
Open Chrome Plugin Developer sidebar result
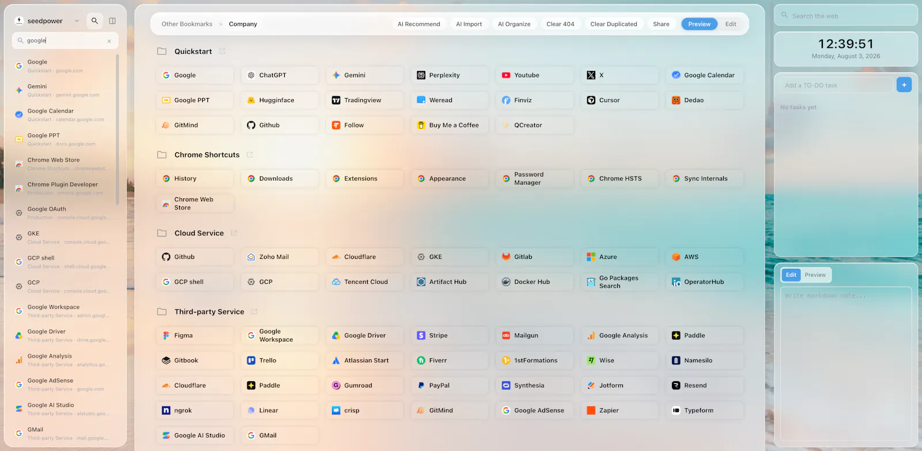[x=63, y=189]
